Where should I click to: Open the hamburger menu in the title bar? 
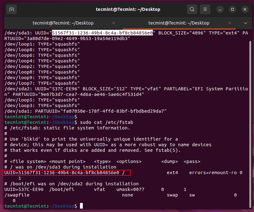[x=205, y=9]
